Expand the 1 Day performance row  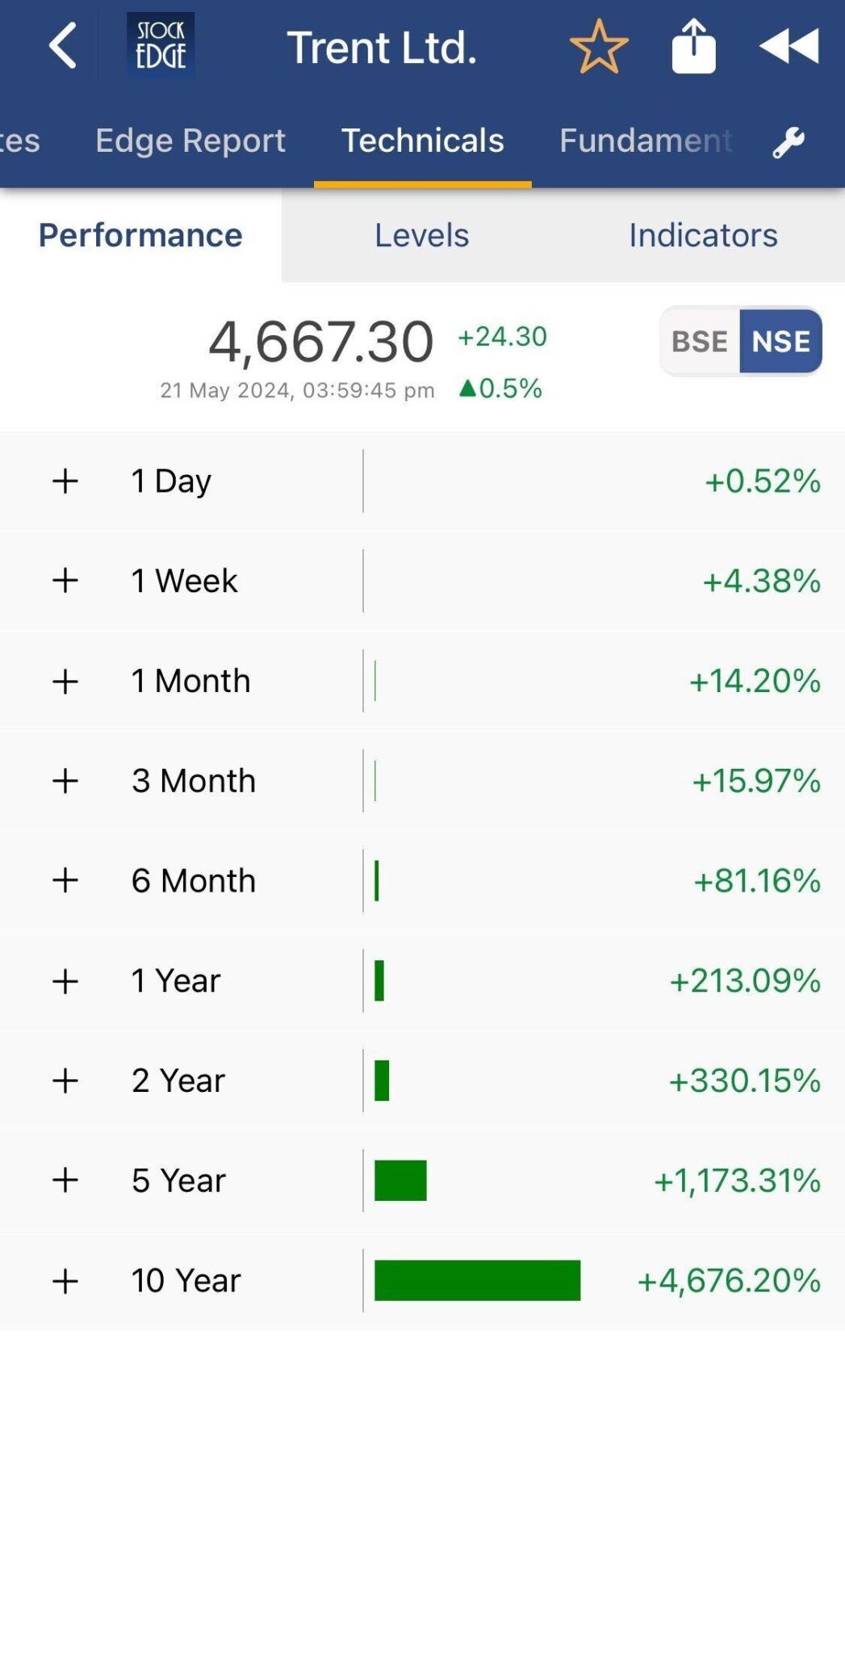click(65, 481)
